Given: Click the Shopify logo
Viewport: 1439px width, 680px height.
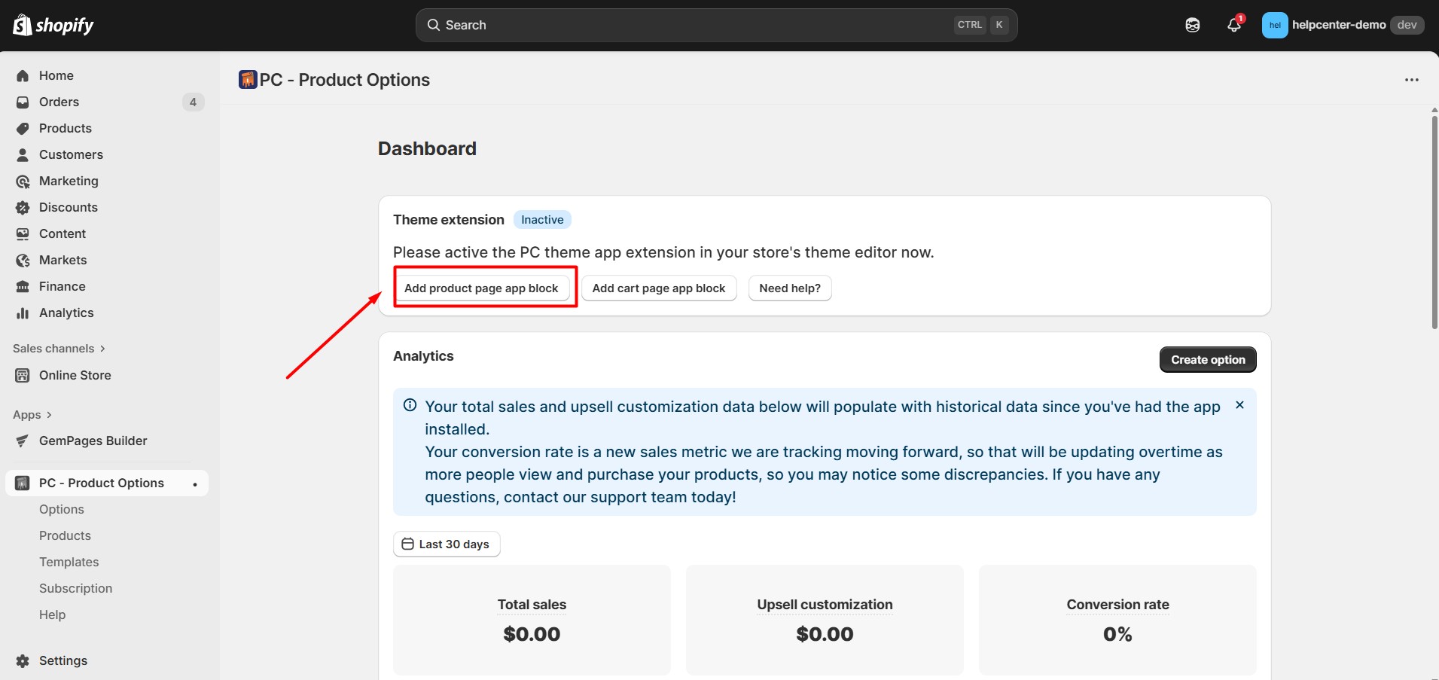Looking at the screenshot, I should coord(53,25).
